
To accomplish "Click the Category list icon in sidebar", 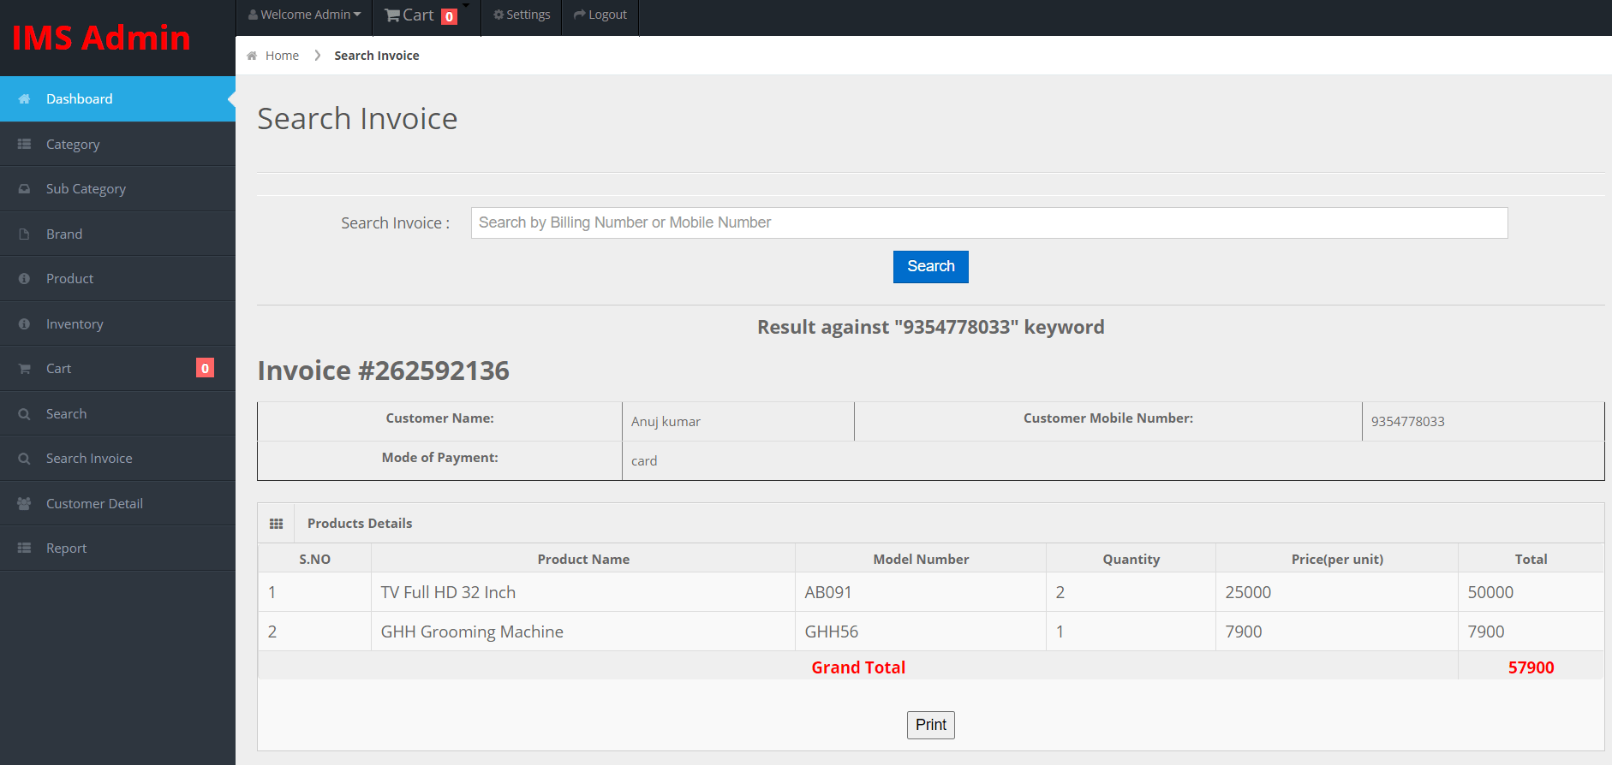I will tap(24, 144).
